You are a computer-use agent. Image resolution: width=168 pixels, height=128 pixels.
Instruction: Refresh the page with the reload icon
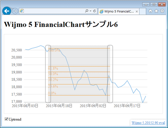point(94,11)
